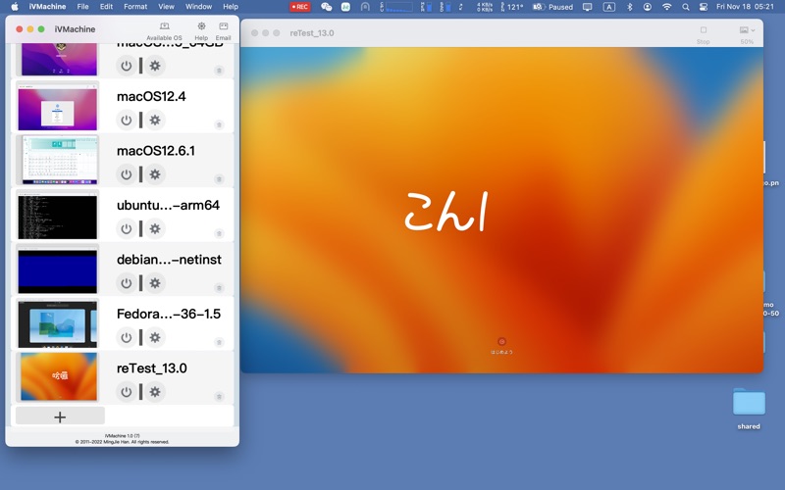Open settings gear for debian netinst
Screen dimensions: 785x490
pyautogui.click(x=155, y=283)
